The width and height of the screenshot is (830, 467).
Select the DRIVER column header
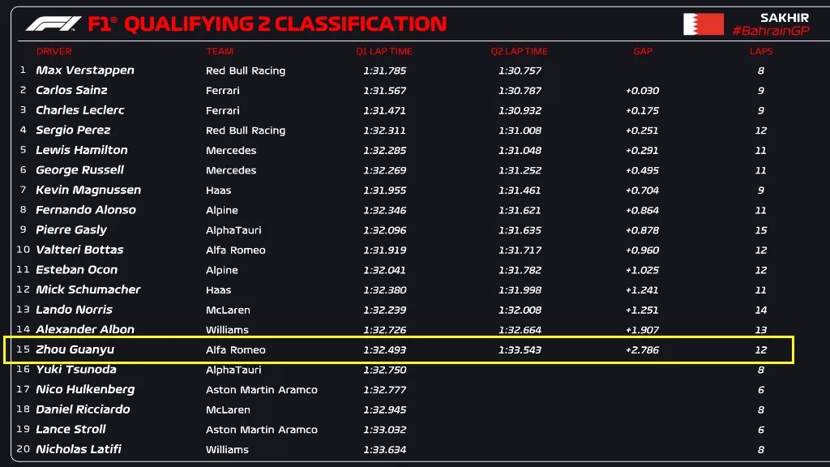pos(54,51)
